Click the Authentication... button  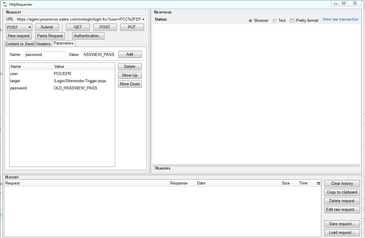[88, 36]
